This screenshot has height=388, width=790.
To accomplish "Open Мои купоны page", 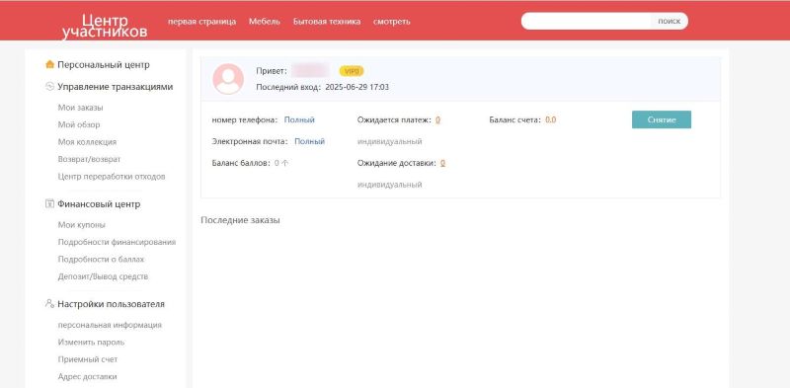I will coord(82,225).
